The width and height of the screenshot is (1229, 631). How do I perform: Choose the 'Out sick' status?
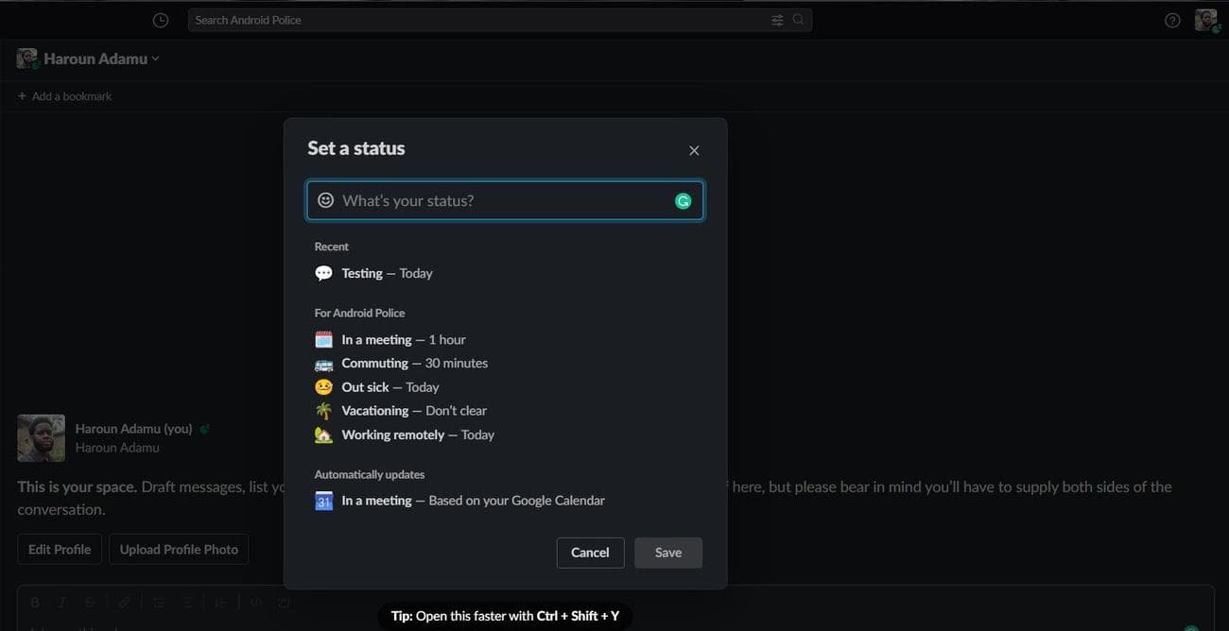(389, 386)
